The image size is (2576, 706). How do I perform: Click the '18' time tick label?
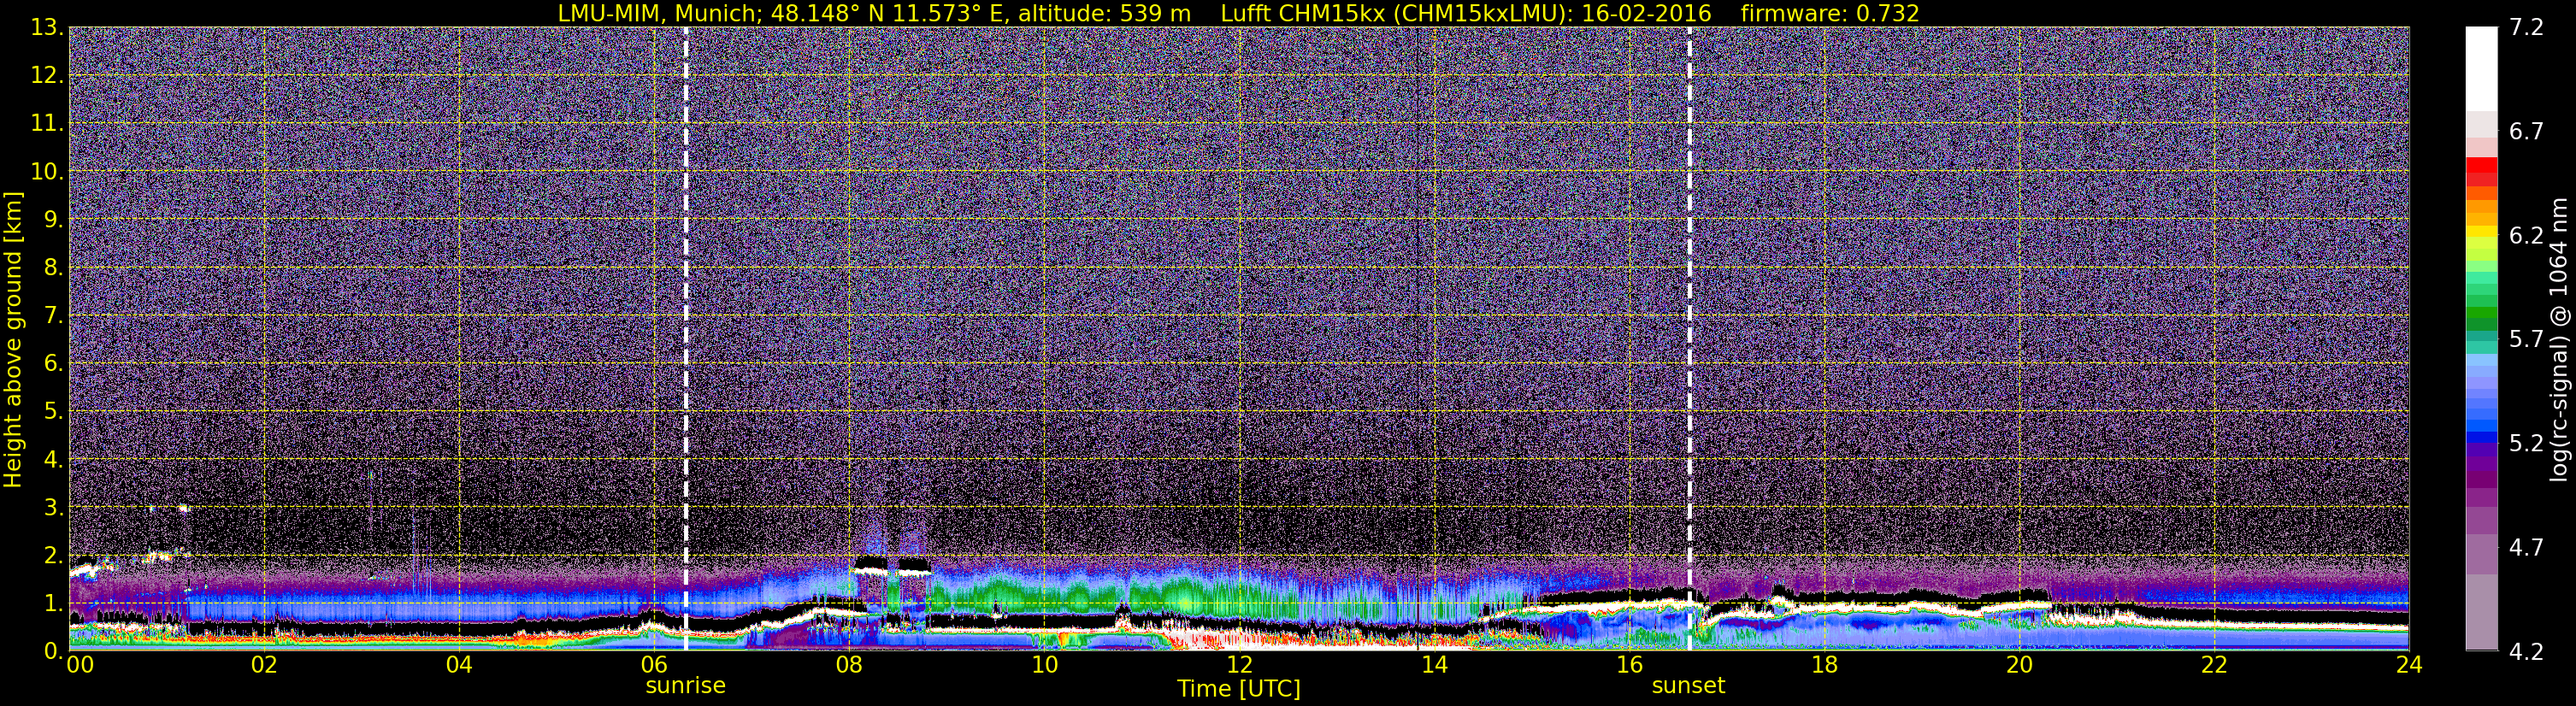1824,665
